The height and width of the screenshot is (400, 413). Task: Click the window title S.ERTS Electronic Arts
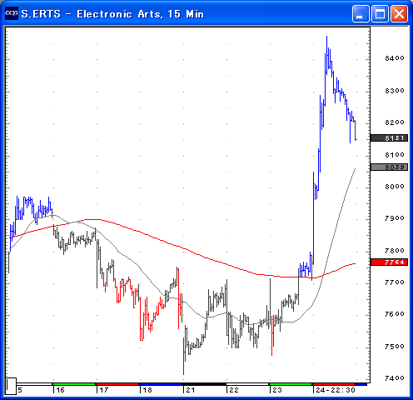tap(112, 14)
